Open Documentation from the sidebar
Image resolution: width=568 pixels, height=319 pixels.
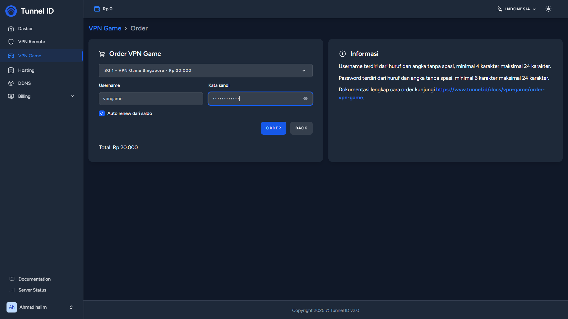click(x=34, y=279)
